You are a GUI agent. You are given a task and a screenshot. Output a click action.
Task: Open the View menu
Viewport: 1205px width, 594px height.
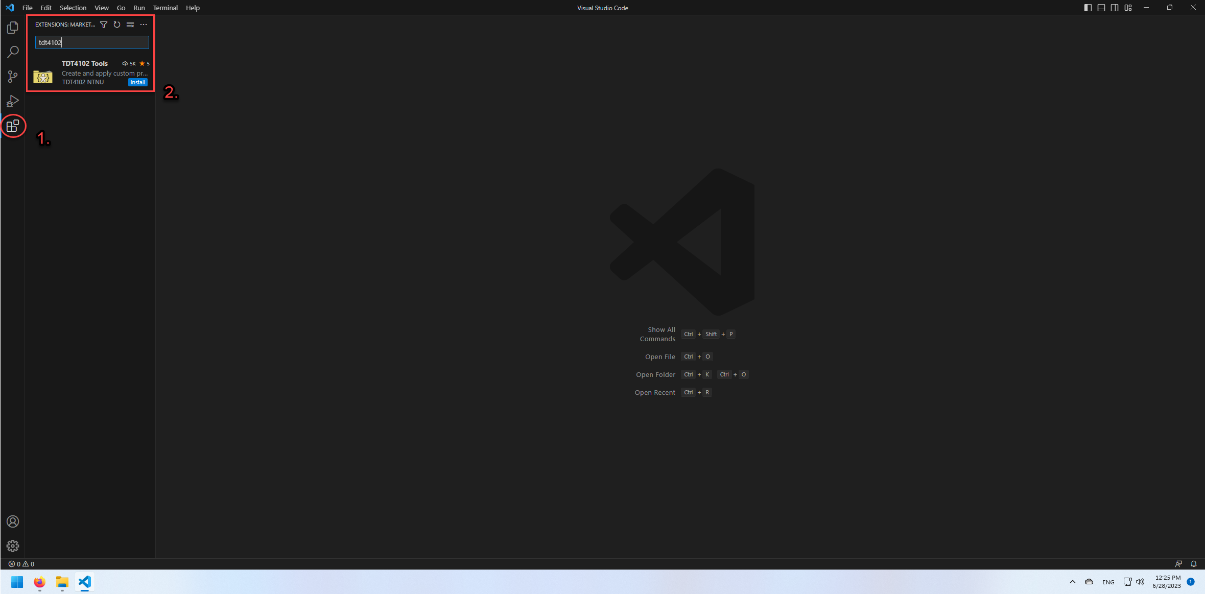point(102,8)
